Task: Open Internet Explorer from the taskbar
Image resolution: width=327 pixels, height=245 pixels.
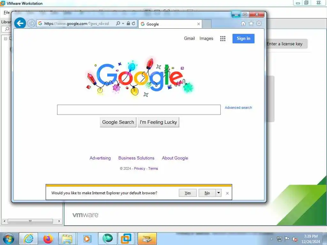Action: click(x=28, y=239)
